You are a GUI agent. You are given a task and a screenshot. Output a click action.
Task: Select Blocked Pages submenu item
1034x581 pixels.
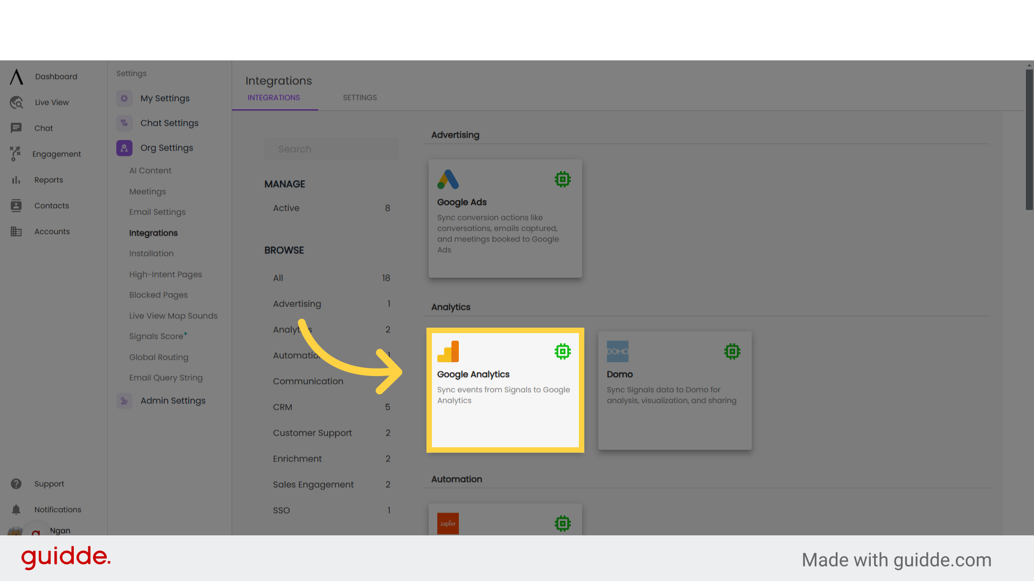[x=158, y=295]
